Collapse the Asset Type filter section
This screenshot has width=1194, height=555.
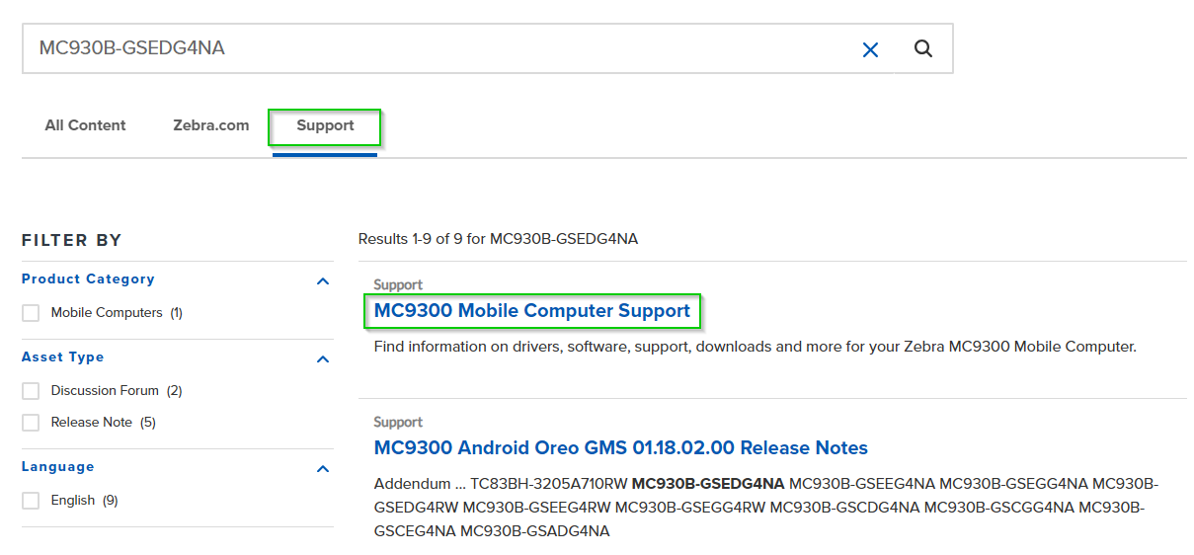tap(322, 359)
